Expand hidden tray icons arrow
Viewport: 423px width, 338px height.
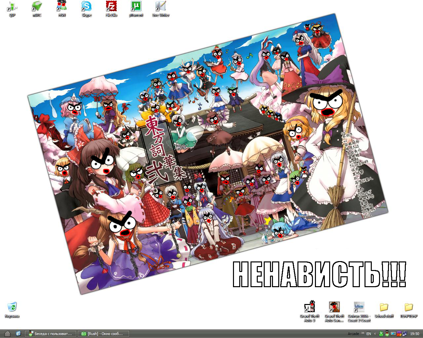(375, 334)
